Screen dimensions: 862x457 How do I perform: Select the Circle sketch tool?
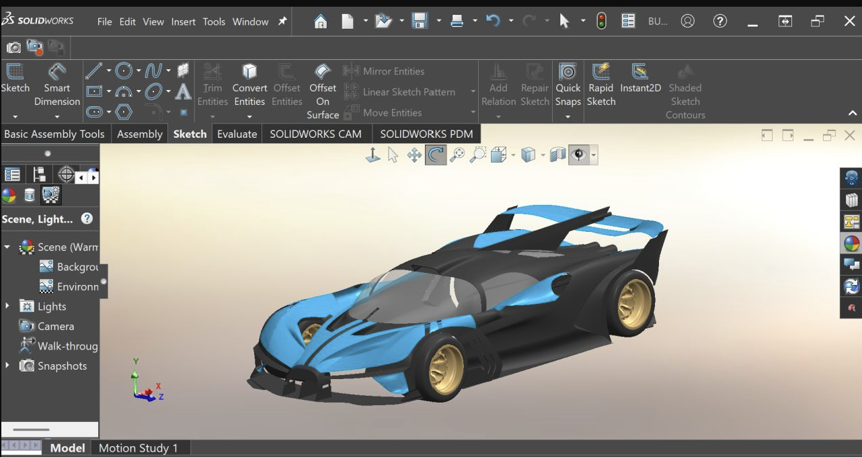point(124,71)
